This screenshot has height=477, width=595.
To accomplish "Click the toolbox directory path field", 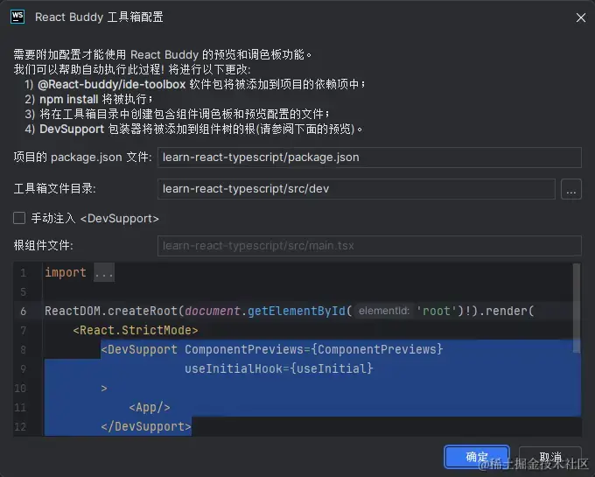I will (x=356, y=188).
